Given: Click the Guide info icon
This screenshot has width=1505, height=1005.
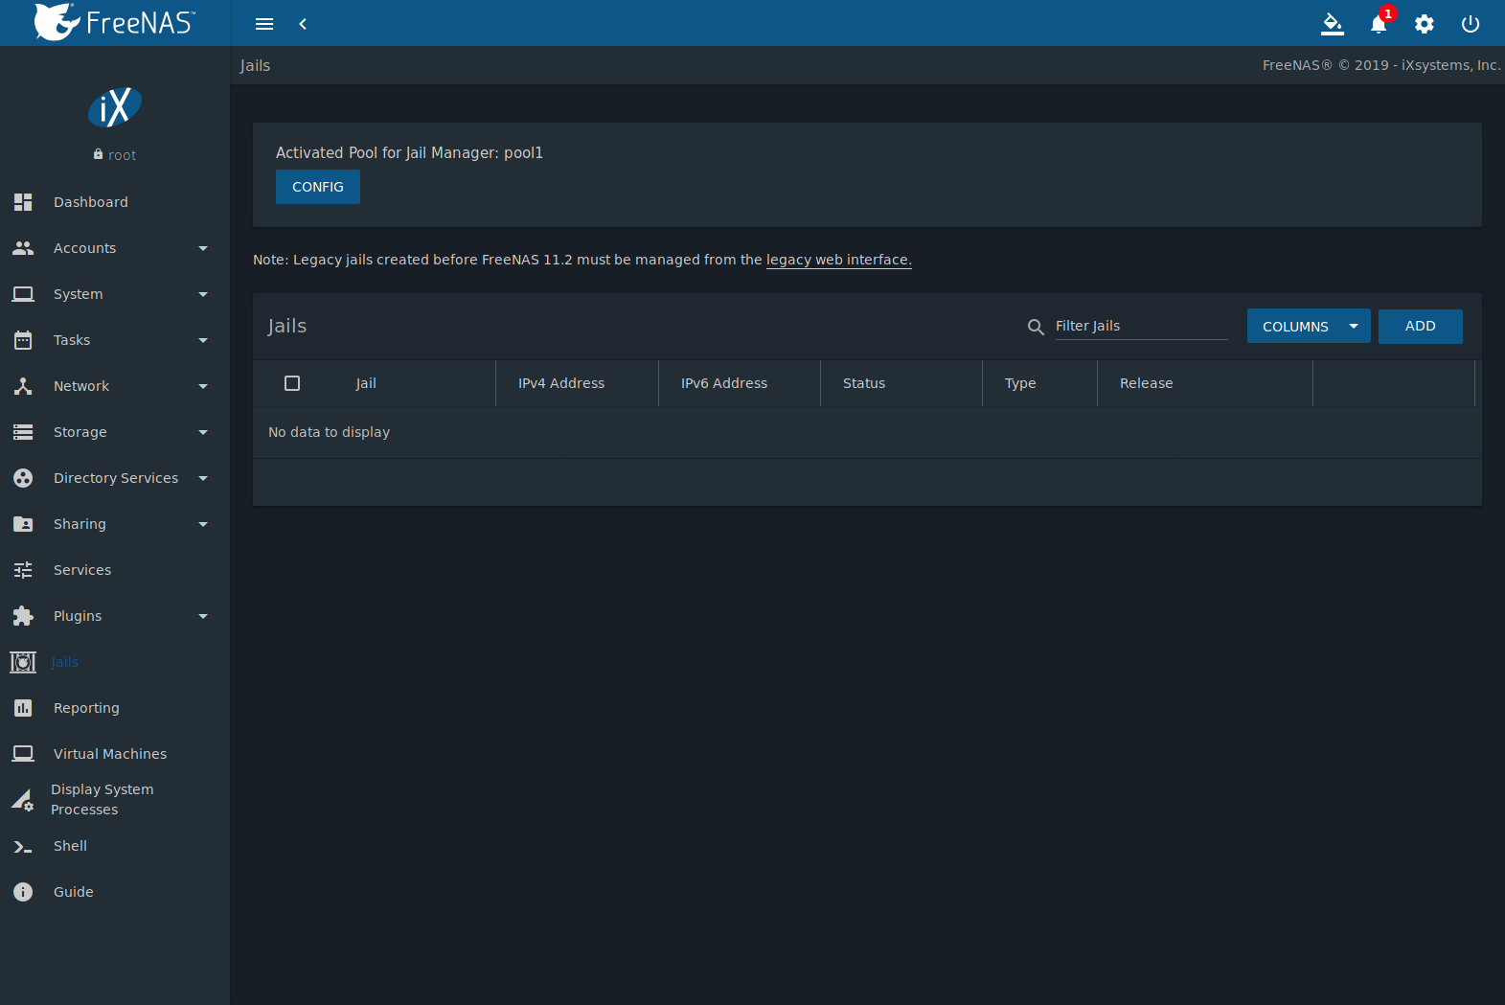Looking at the screenshot, I should pyautogui.click(x=23, y=892).
